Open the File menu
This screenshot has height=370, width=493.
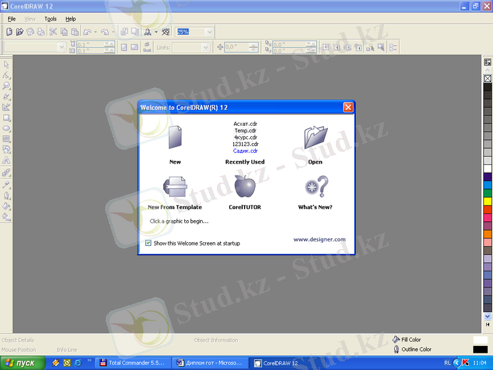tap(12, 19)
